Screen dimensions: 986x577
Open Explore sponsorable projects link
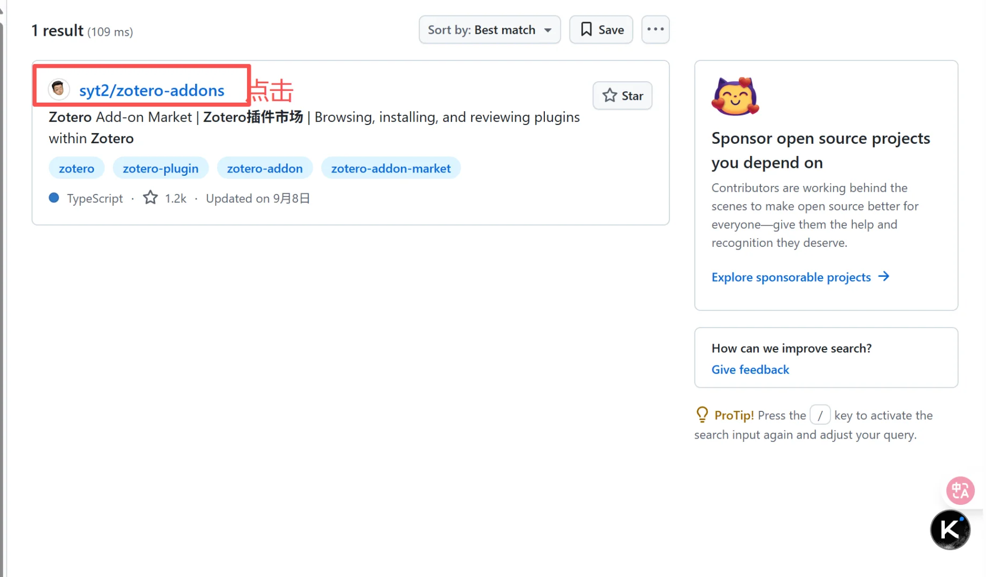(x=800, y=277)
